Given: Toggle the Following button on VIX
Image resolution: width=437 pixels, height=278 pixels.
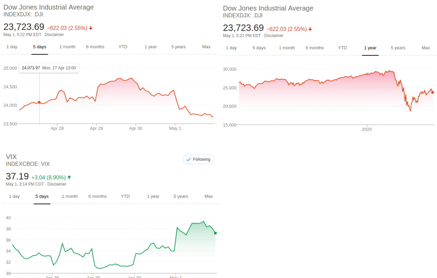Looking at the screenshot, I should (x=198, y=159).
